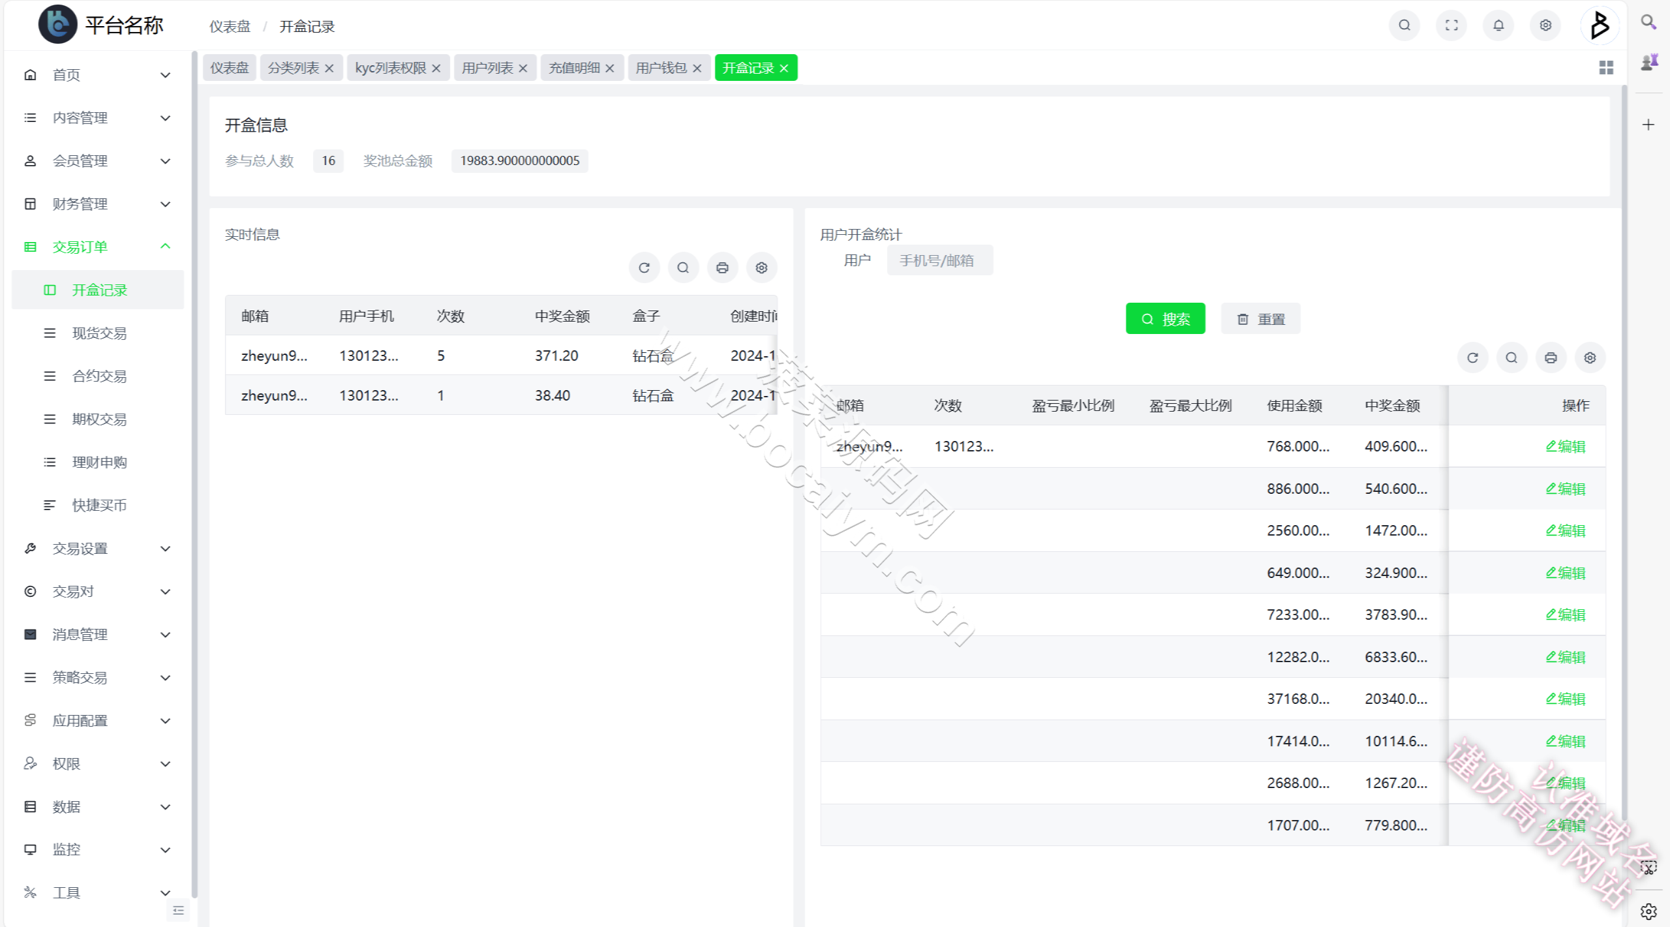Image resolution: width=1670 pixels, height=927 pixels.
Task: Open browser sidebar settings gear
Action: point(1648,911)
